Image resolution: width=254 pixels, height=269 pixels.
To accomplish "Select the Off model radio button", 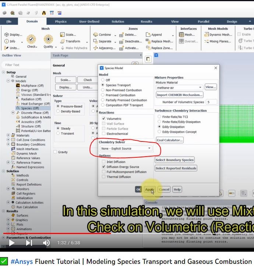I will click(x=103, y=80).
